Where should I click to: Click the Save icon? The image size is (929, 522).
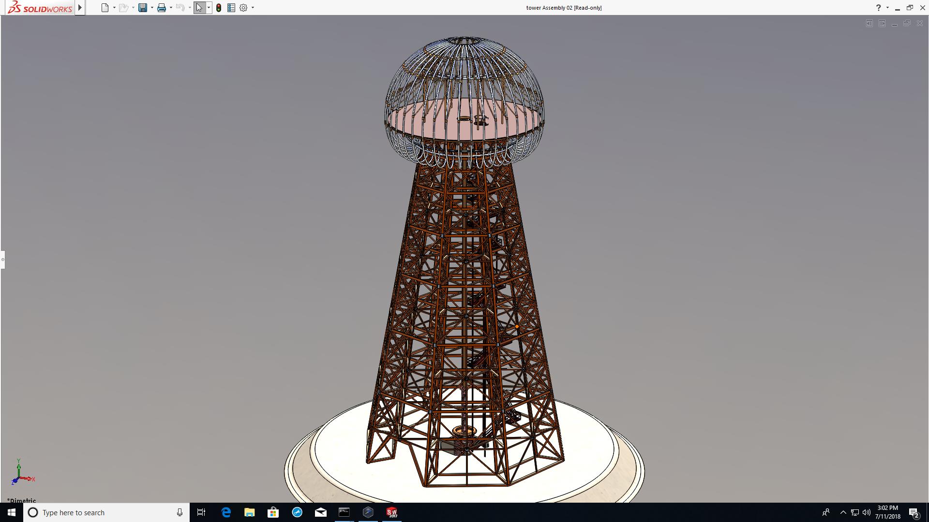coord(143,8)
